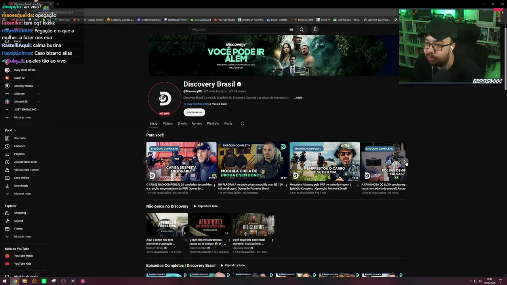
Task: Open options for Você encararia esse ritual extremo
Action: click(x=272, y=240)
